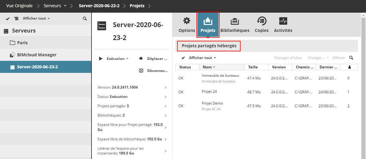Open the Paris folder in the tree
The width and height of the screenshot is (366, 159).
click(22, 43)
